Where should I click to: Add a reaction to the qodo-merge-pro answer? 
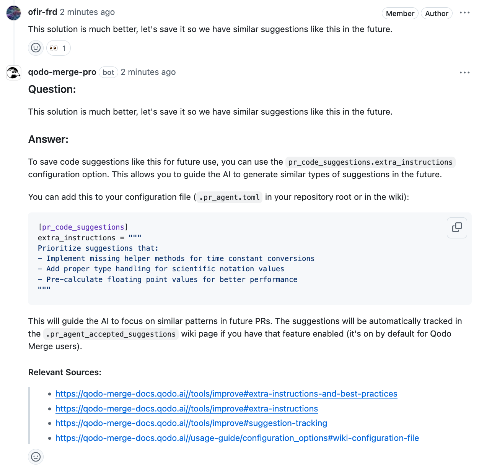36,457
